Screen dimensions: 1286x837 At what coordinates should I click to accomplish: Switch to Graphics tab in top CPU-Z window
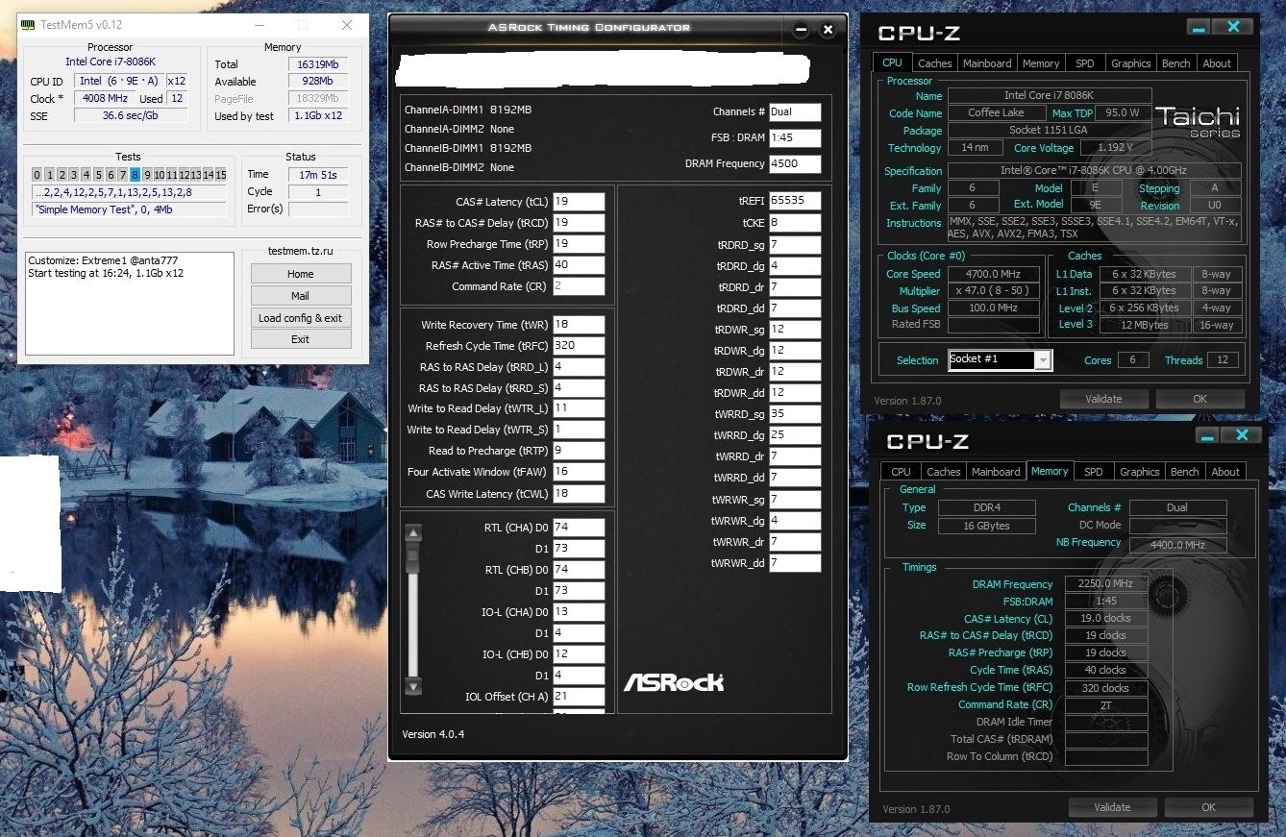pos(1130,63)
